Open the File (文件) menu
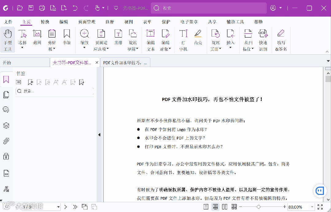331x212 pixels. point(8,22)
